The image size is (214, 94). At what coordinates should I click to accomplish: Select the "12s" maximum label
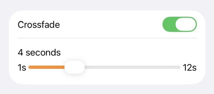point(190,68)
